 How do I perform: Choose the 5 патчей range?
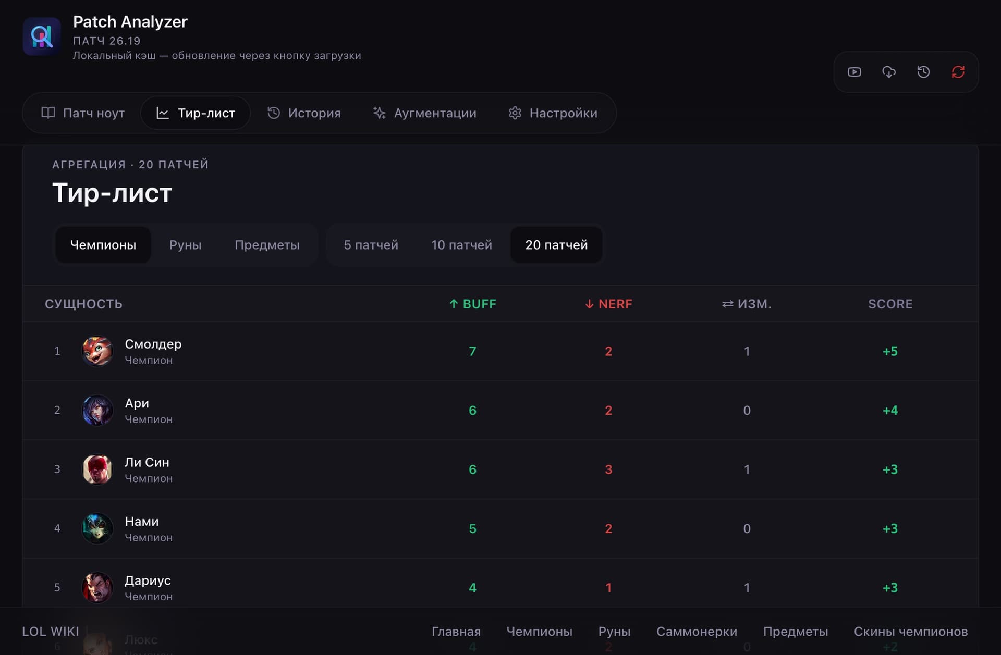pyautogui.click(x=371, y=245)
